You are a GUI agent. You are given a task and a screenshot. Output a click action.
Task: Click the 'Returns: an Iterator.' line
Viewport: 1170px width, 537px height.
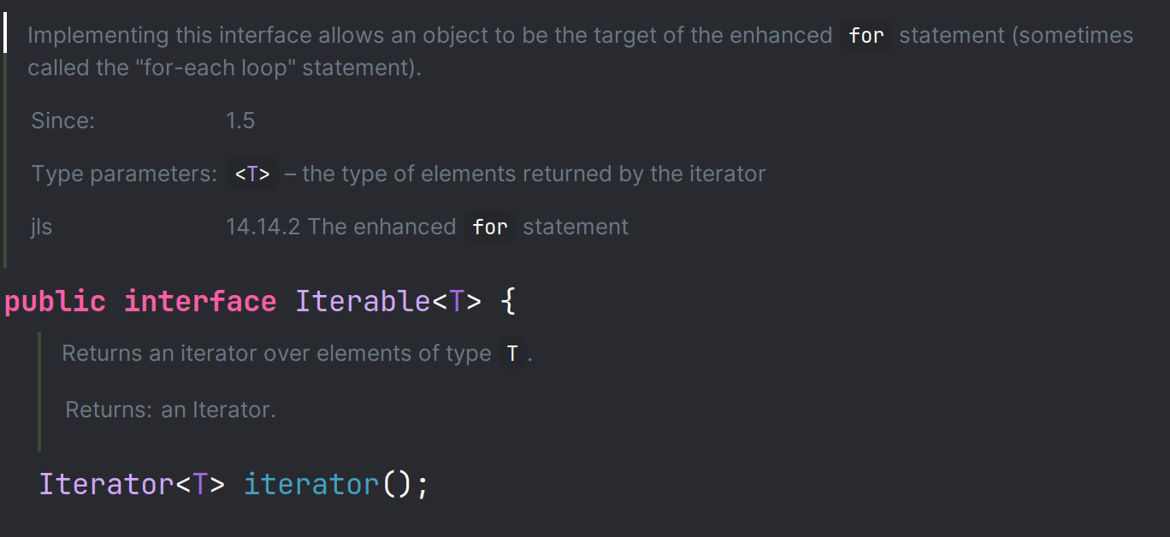coord(170,410)
